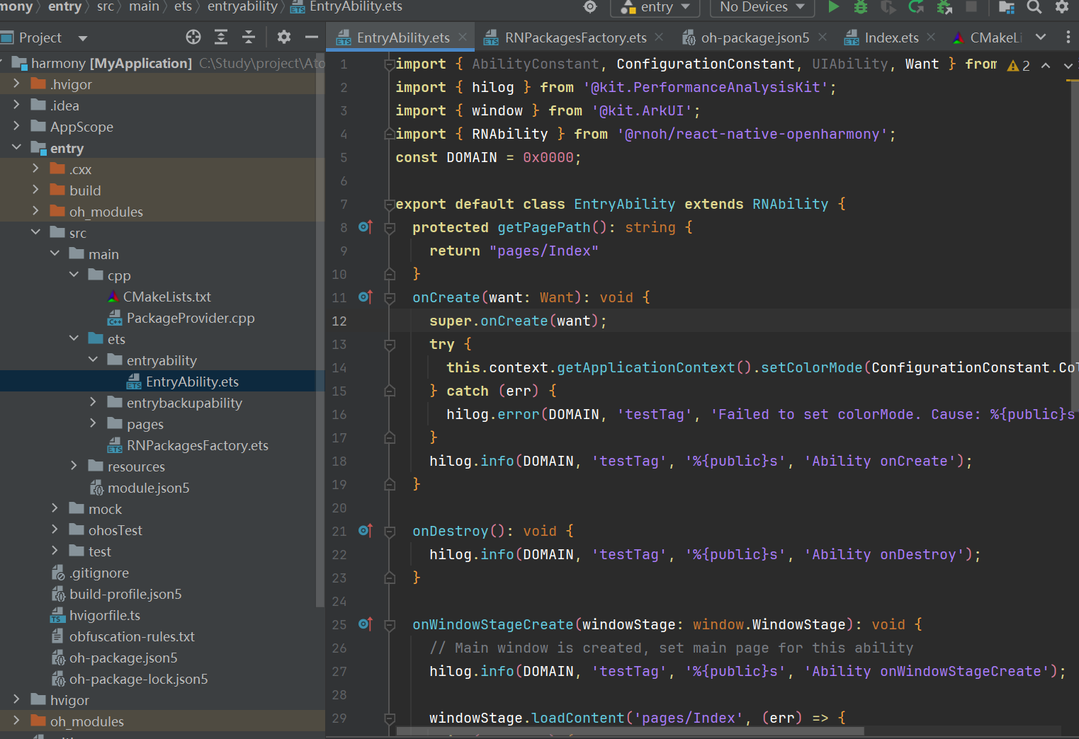This screenshot has height=739, width=1079.
Task: Click override gutter icon beside getPagePath
Action: 365,227
